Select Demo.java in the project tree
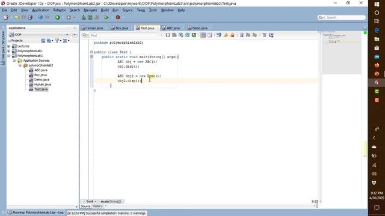385x216 pixels. pyautogui.click(x=42, y=80)
